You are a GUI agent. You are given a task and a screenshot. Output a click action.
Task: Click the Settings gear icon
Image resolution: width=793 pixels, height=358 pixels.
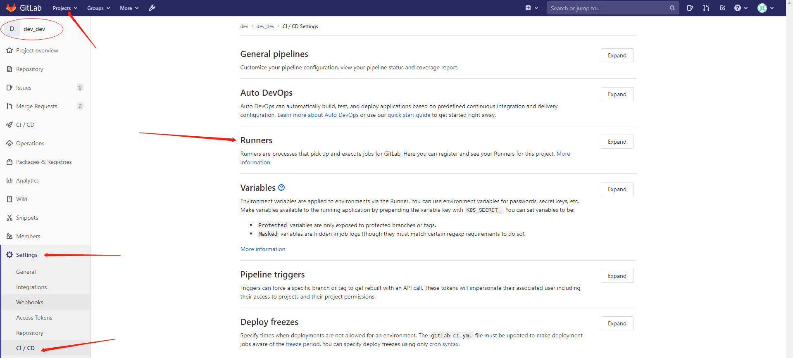click(x=10, y=255)
